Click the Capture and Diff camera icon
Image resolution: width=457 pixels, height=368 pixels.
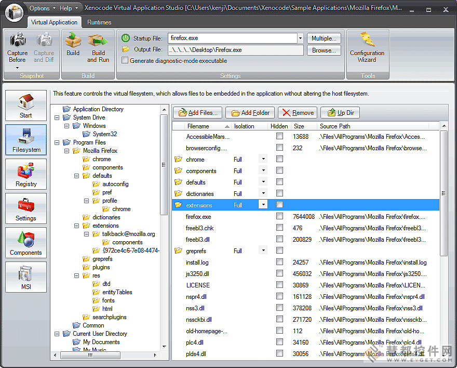pyautogui.click(x=44, y=40)
